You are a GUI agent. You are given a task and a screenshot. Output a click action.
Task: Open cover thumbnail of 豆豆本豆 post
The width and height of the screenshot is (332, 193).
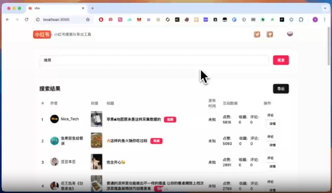tap(96, 162)
